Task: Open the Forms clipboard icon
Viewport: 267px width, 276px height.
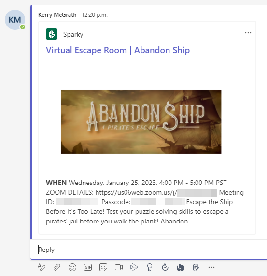Action: coord(196,267)
